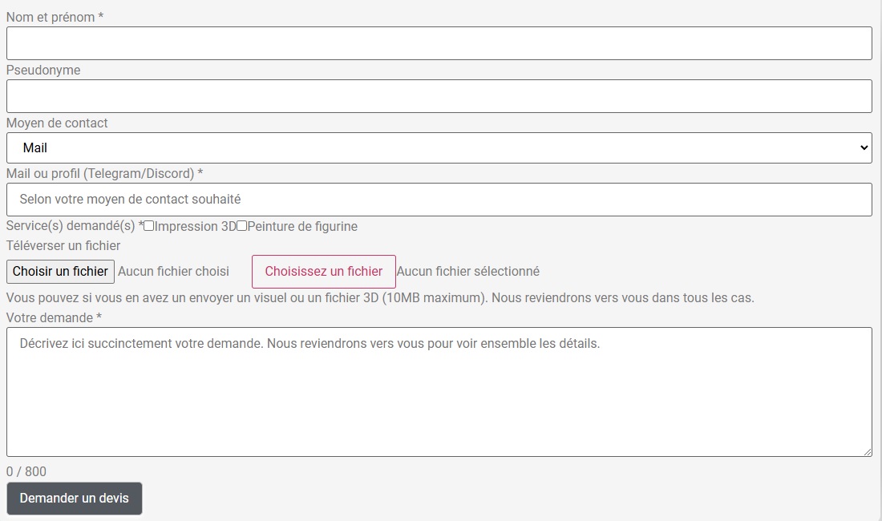The width and height of the screenshot is (882, 521).
Task: Click the textarea resize handle corner
Action: click(868, 452)
